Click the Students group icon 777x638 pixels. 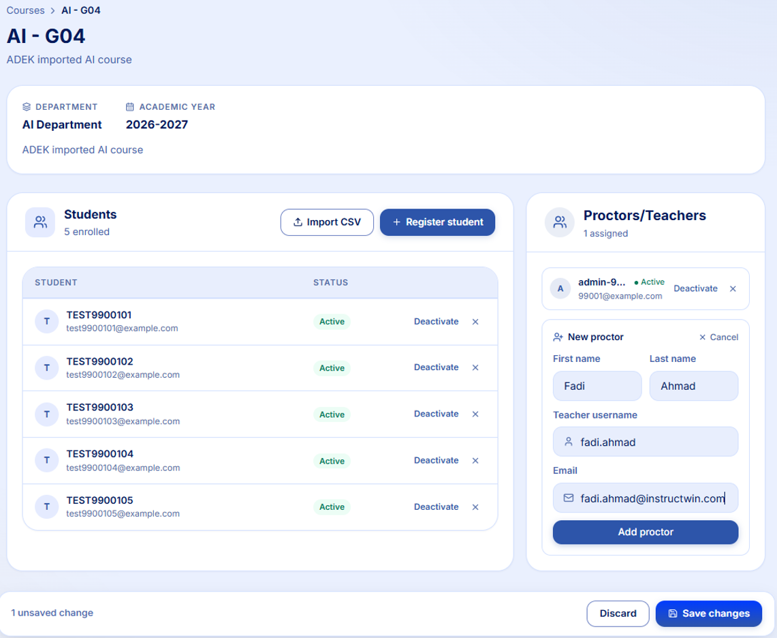tap(40, 222)
